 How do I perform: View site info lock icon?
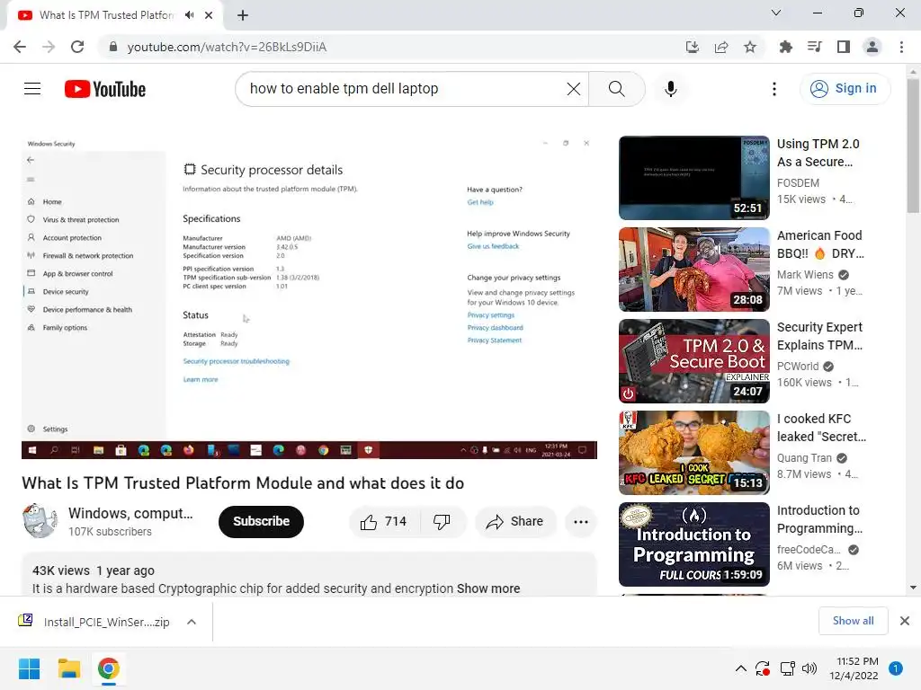[113, 47]
